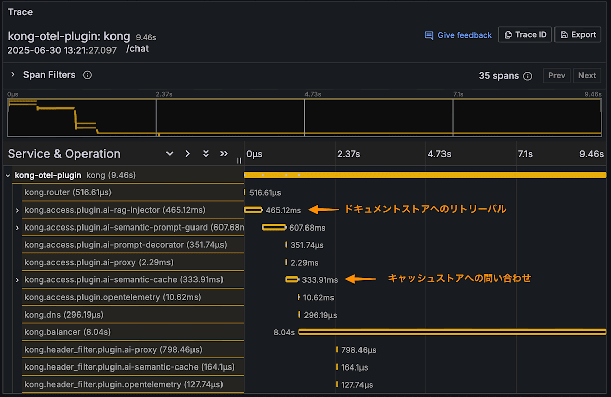Click the 10.62ms opentelemetry duration label
This screenshot has width=611, height=397.
click(319, 297)
